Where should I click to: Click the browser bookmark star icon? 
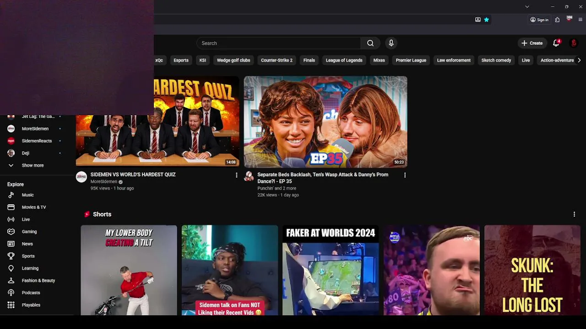pos(486,20)
